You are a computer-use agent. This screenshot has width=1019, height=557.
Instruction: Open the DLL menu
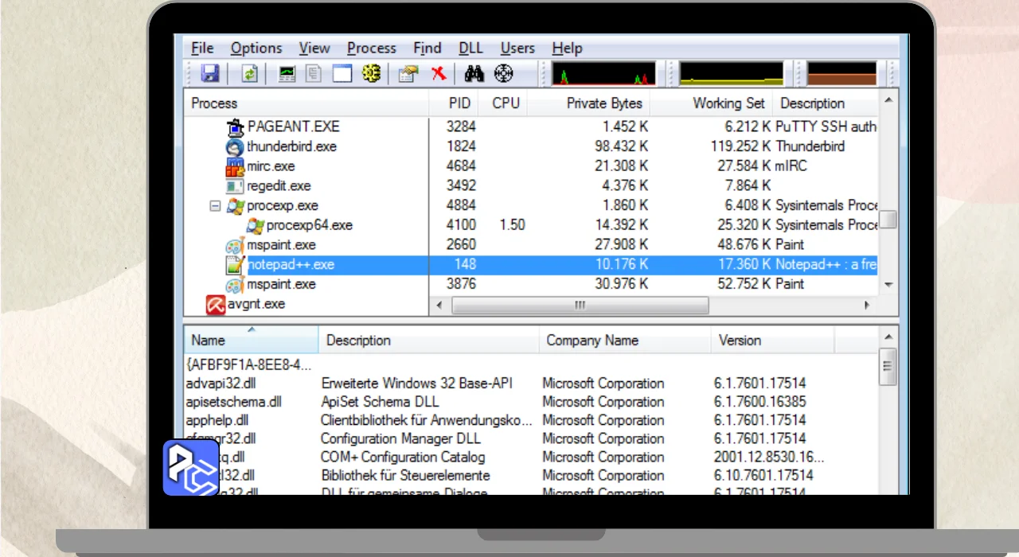coord(470,49)
